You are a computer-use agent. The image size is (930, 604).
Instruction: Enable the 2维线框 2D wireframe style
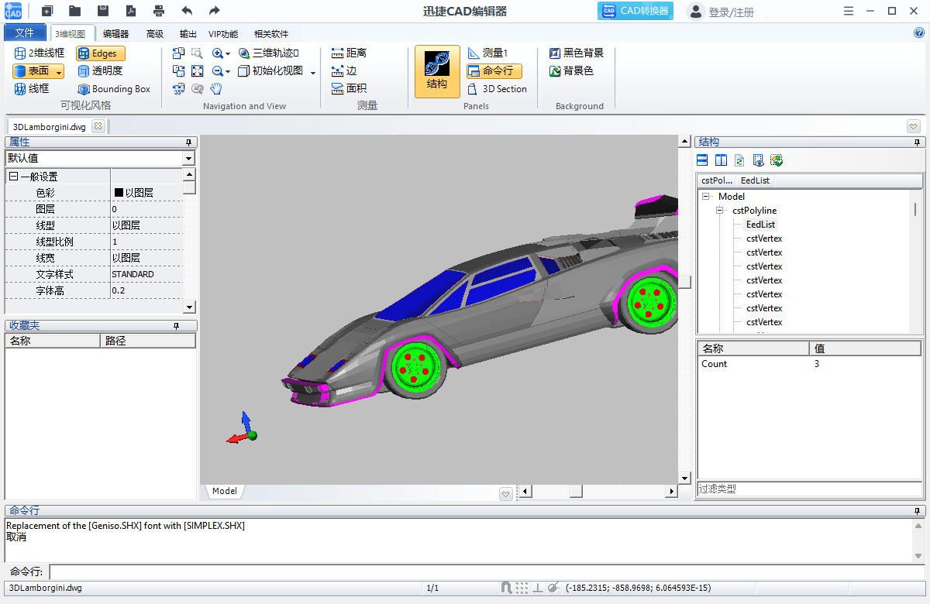pos(40,53)
